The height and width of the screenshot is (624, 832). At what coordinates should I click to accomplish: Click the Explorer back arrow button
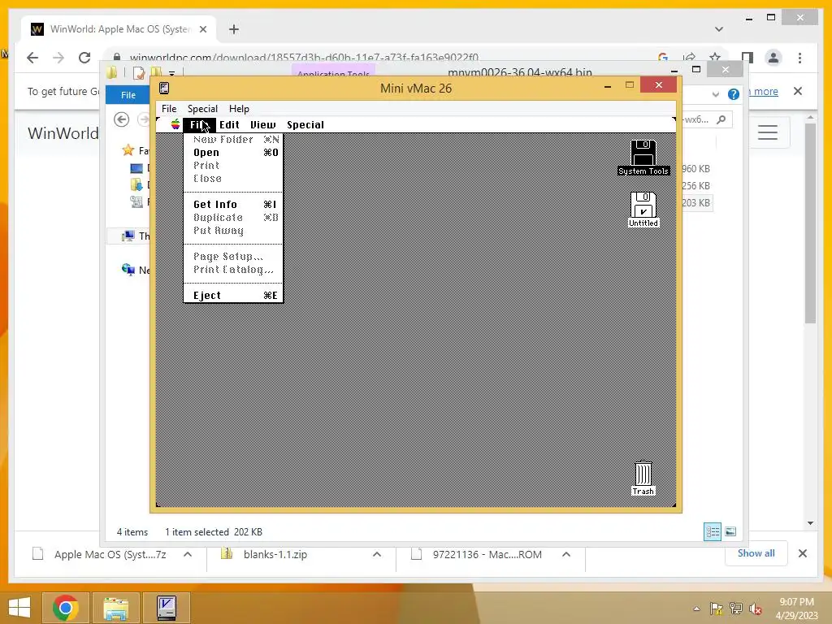pyautogui.click(x=122, y=119)
